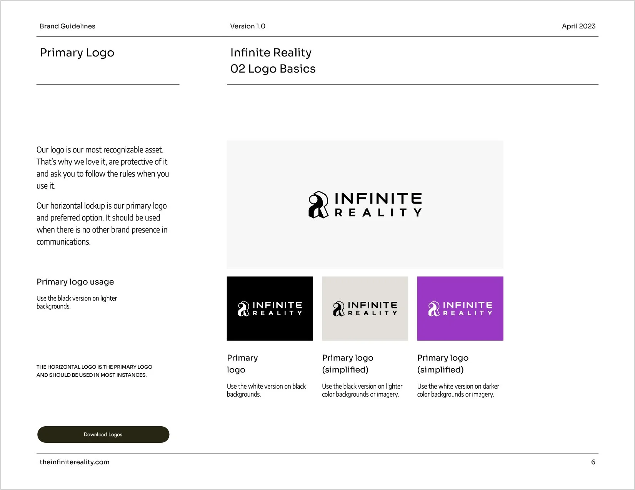Click the 'April 2023' date text
Image resolution: width=635 pixels, height=490 pixels.
click(578, 26)
